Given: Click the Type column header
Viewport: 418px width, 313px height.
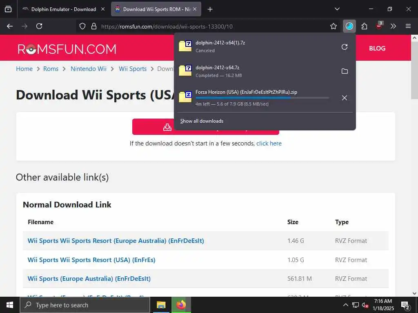Looking at the screenshot, I should (342, 222).
